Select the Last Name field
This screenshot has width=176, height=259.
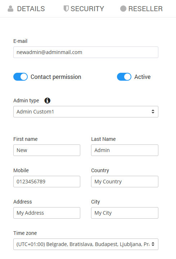pyautogui.click(x=125, y=150)
